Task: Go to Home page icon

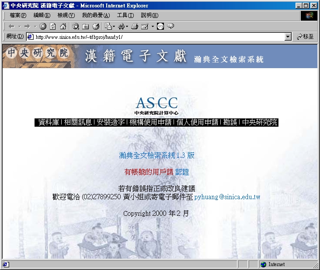Action: tap(63, 26)
